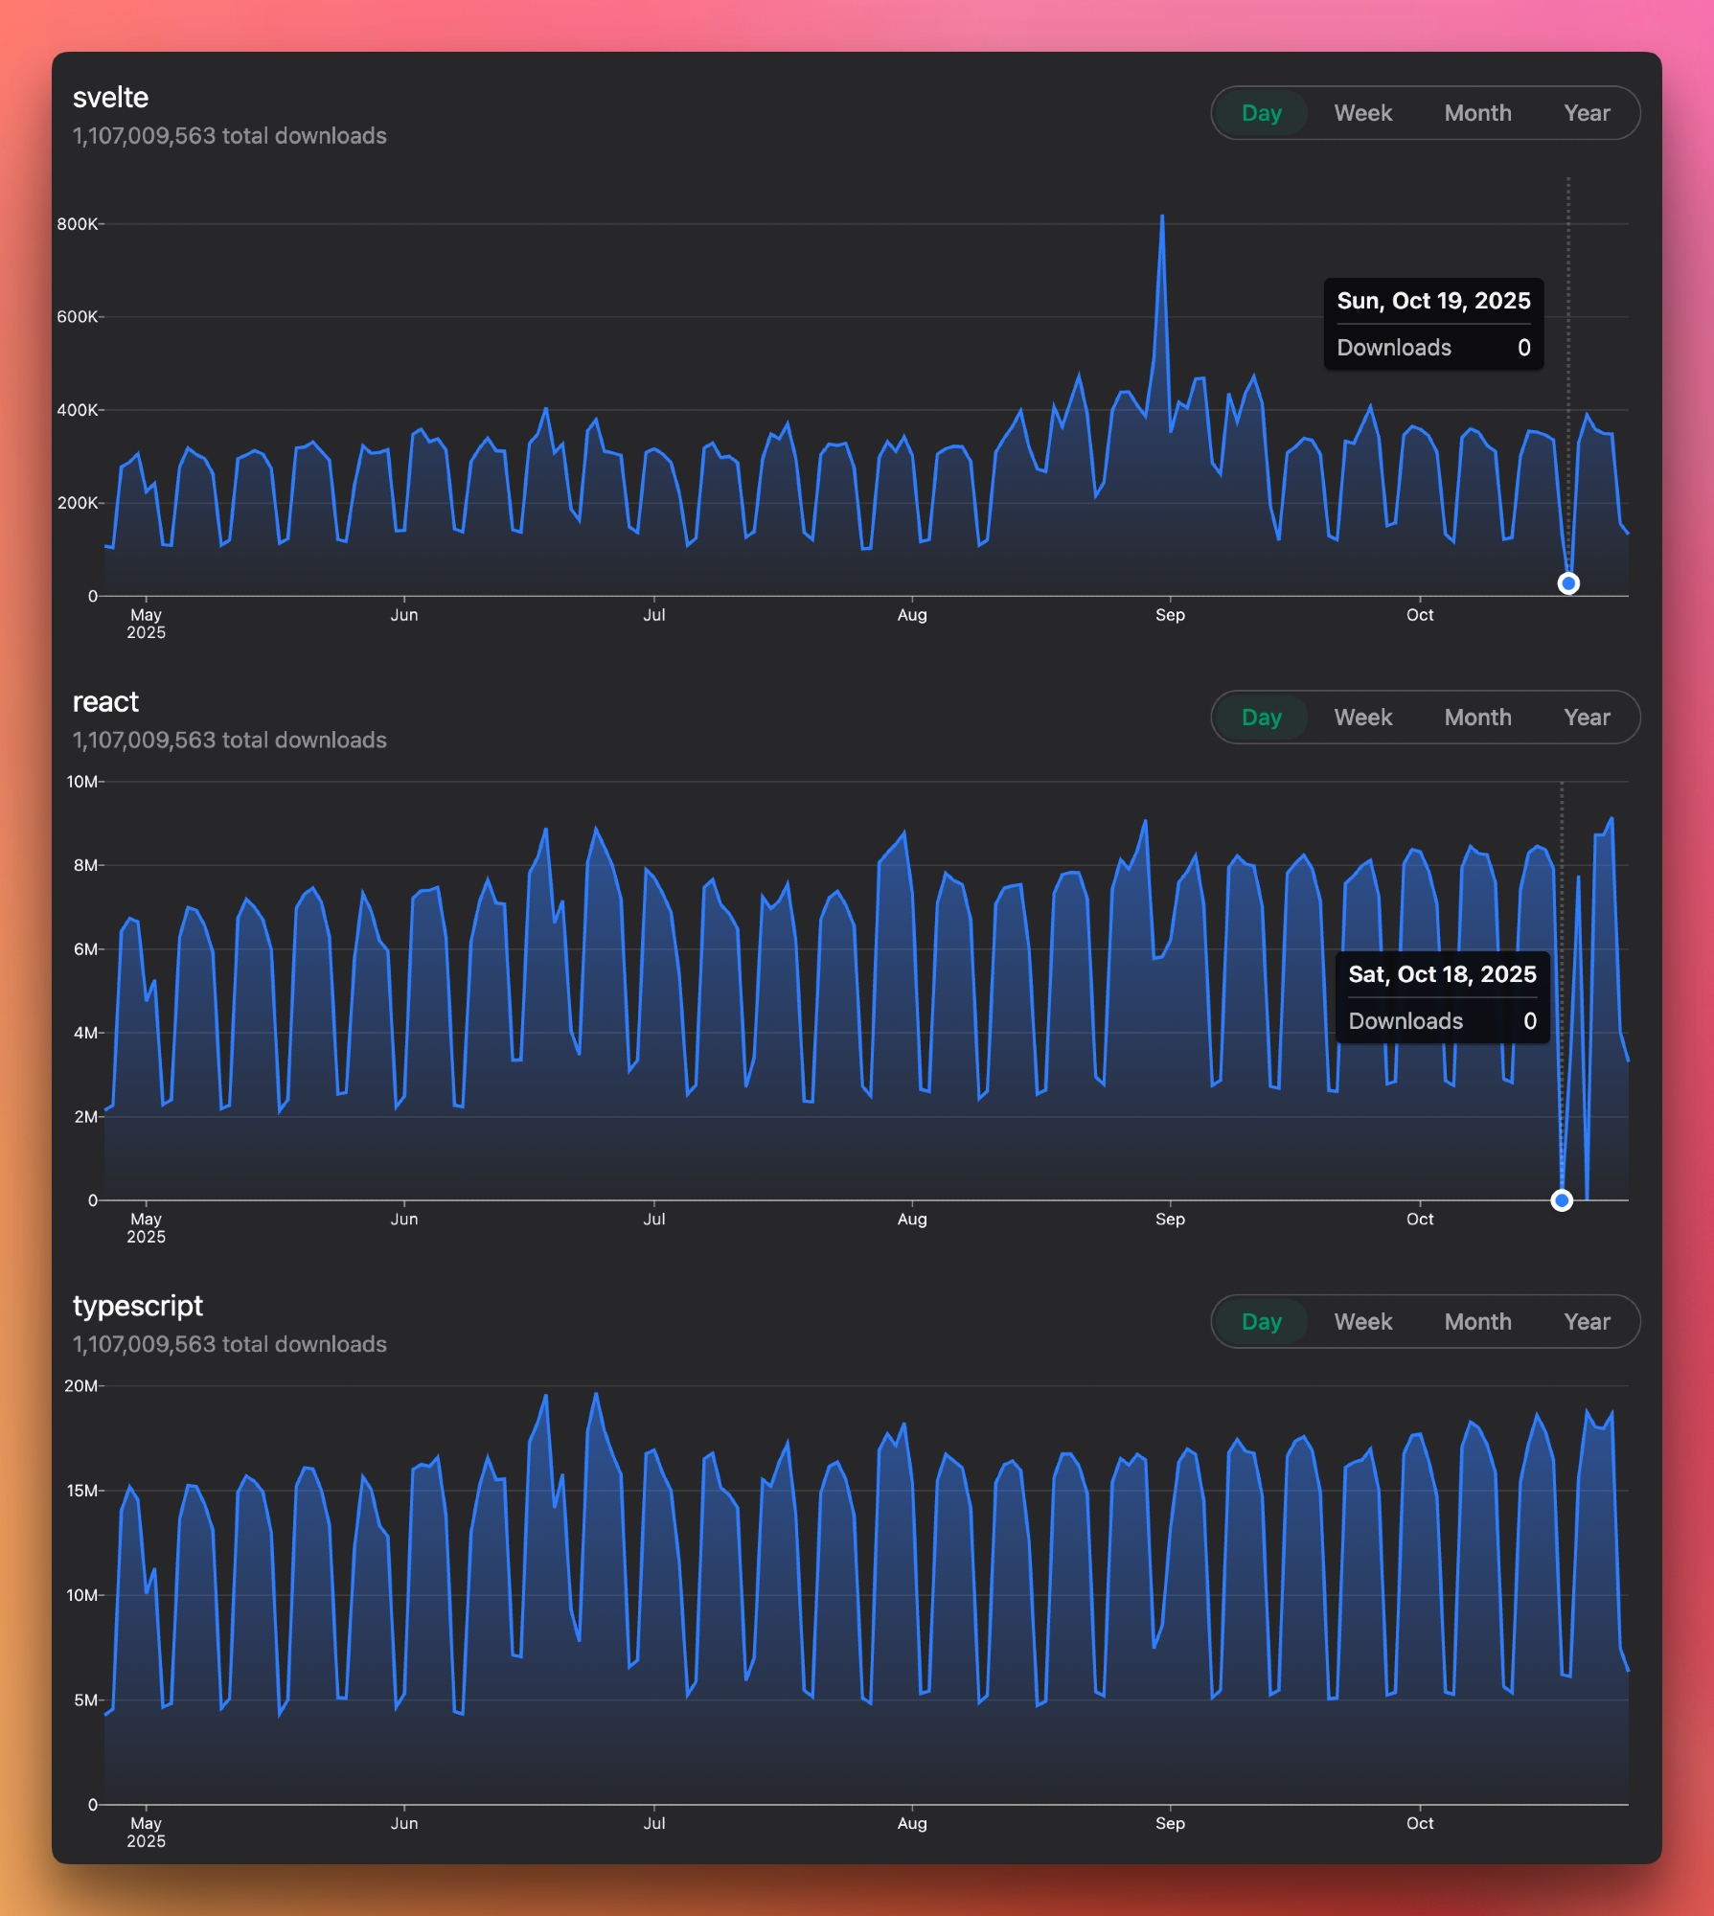Click the typescript package title
The width and height of the screenshot is (1714, 1916).
tap(138, 1306)
